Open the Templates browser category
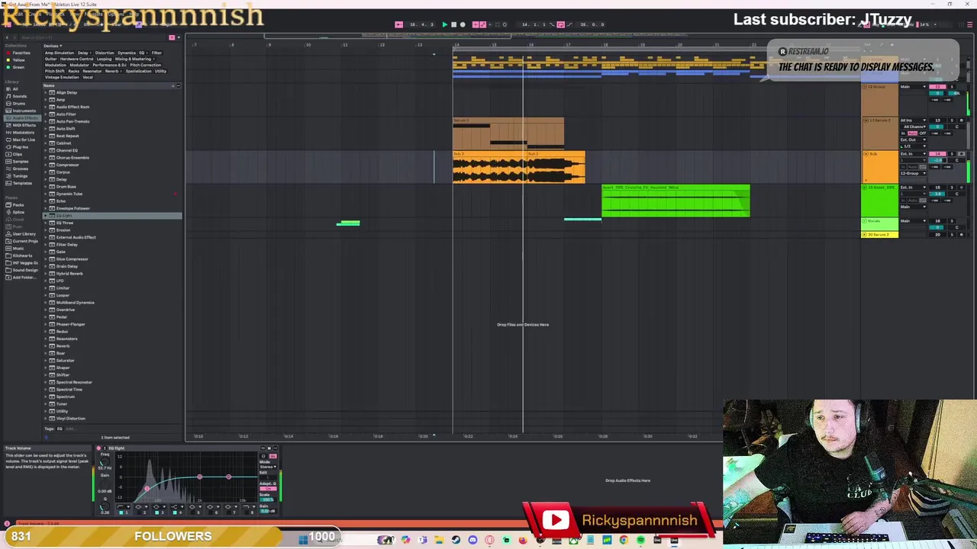The width and height of the screenshot is (977, 549). click(x=21, y=183)
